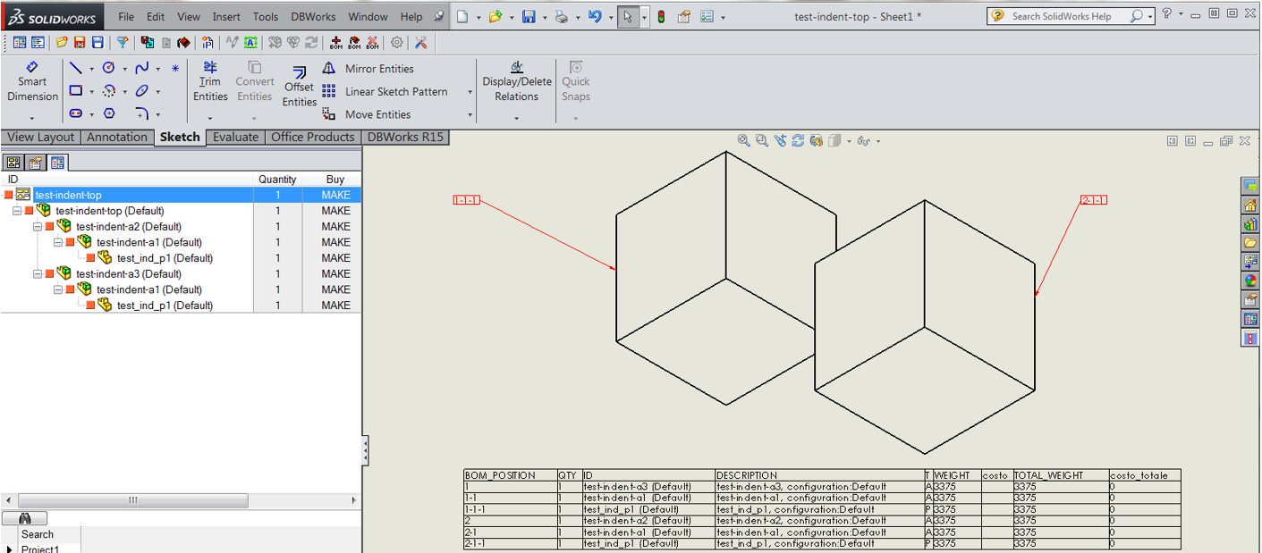Open the Insert menu
This screenshot has width=1262, height=553.
click(x=226, y=16)
